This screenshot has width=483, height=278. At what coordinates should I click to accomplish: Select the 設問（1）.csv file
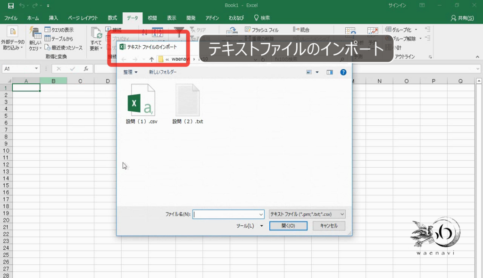(x=142, y=104)
